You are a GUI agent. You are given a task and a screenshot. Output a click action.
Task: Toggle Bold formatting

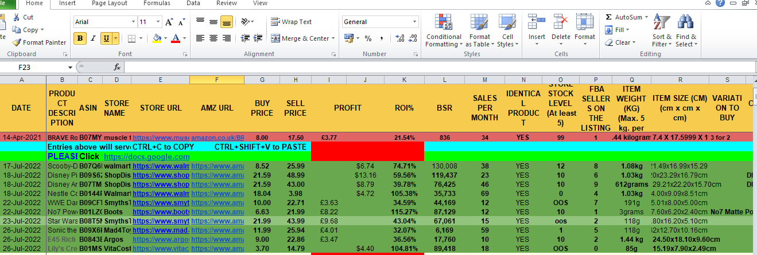click(80, 38)
